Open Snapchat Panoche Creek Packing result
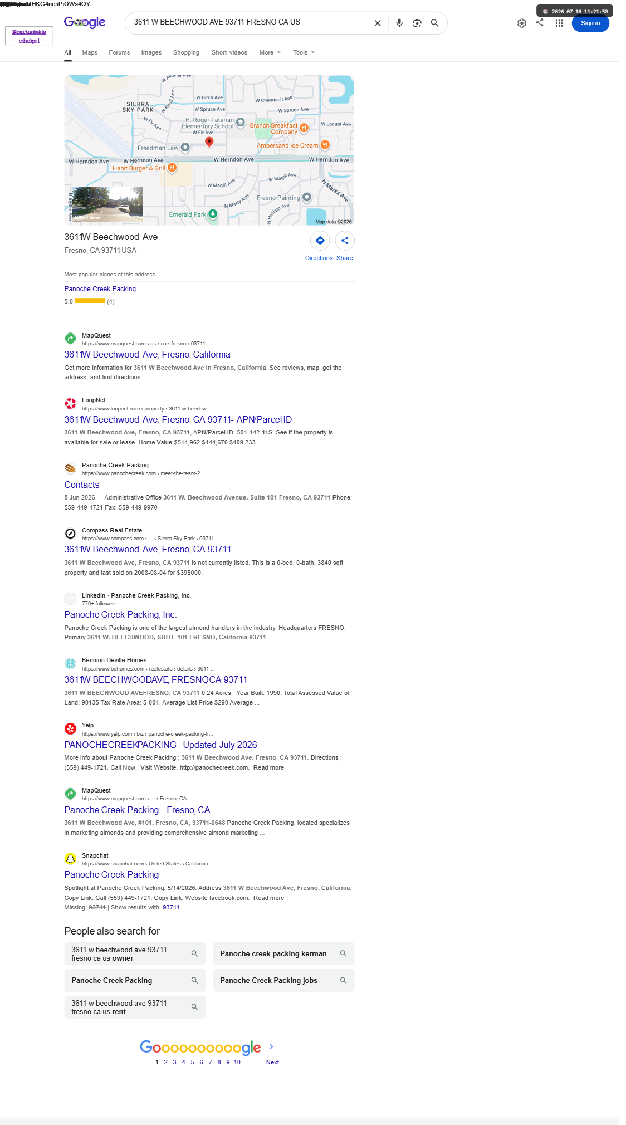This screenshot has width=626, height=1125. tap(111, 875)
